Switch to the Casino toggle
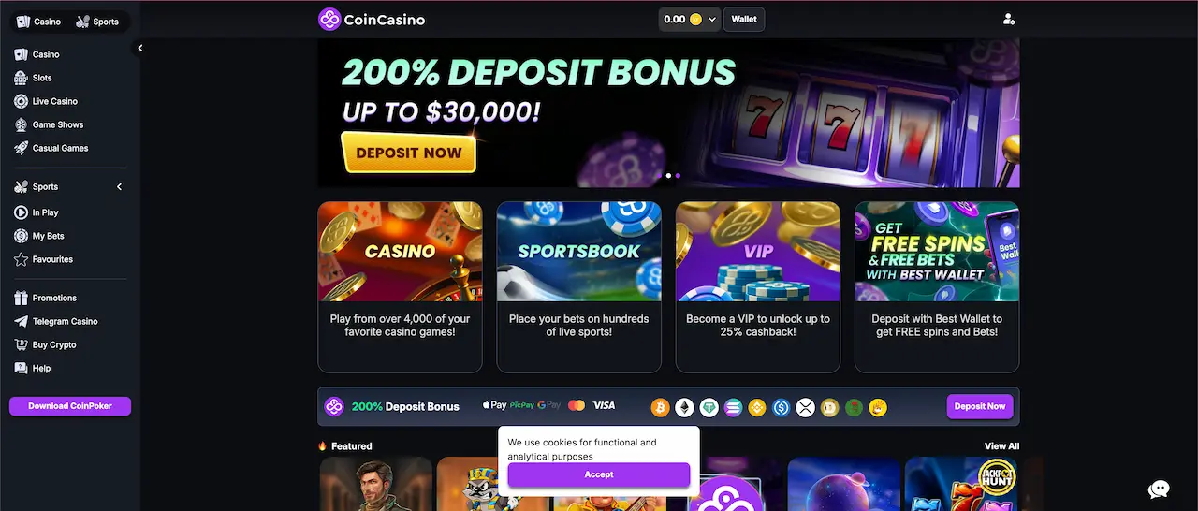Screen dimensions: 1198x511 pyautogui.click(x=39, y=22)
